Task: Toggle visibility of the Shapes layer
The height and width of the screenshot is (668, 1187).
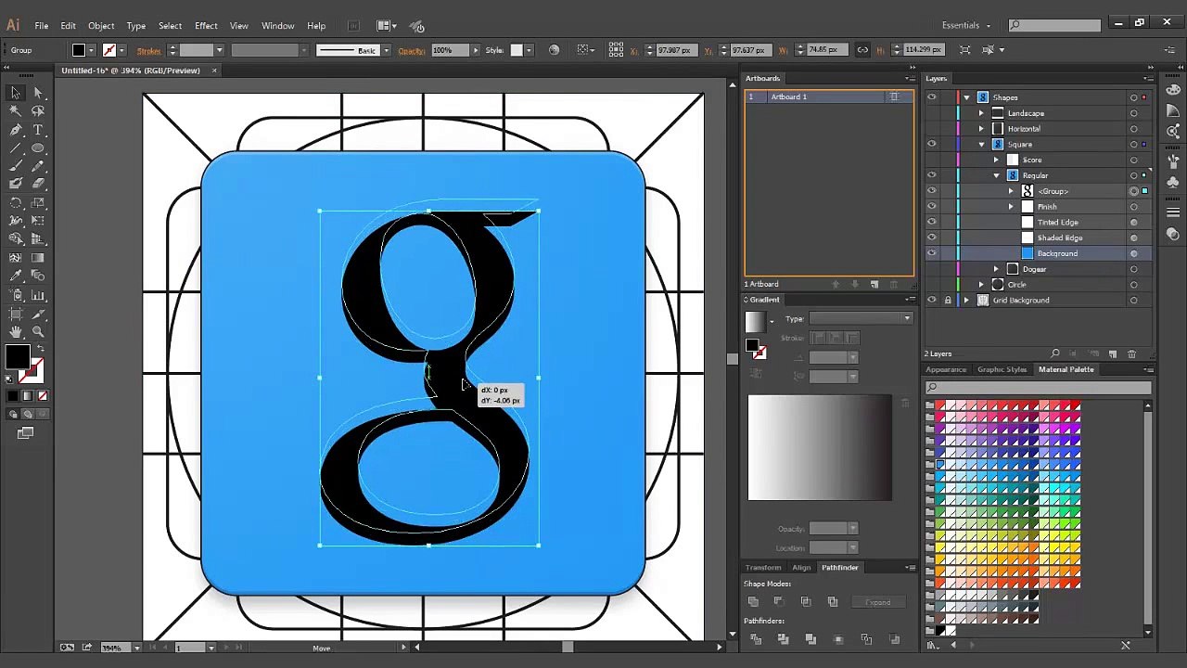Action: [x=932, y=97]
